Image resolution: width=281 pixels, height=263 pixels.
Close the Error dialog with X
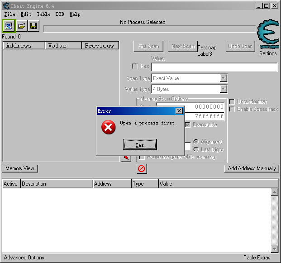coord(179,111)
